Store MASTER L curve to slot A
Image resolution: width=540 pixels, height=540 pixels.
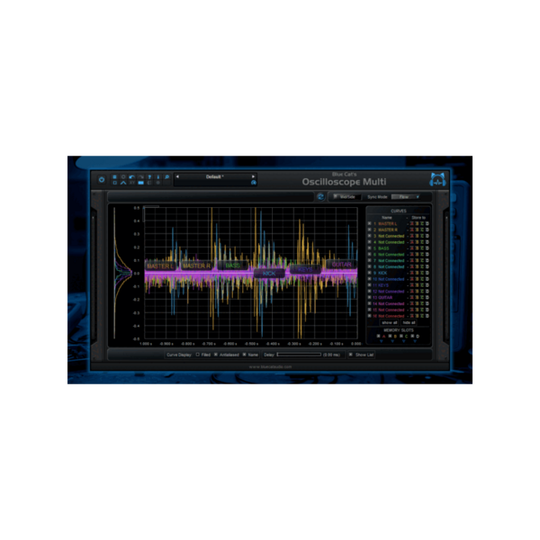pyautogui.click(x=411, y=223)
